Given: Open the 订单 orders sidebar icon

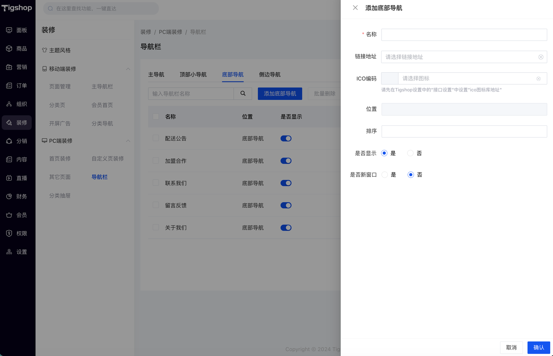Looking at the screenshot, I should (x=9, y=86).
